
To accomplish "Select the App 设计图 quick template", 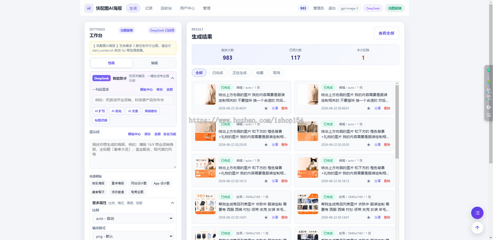I will tap(161, 183).
